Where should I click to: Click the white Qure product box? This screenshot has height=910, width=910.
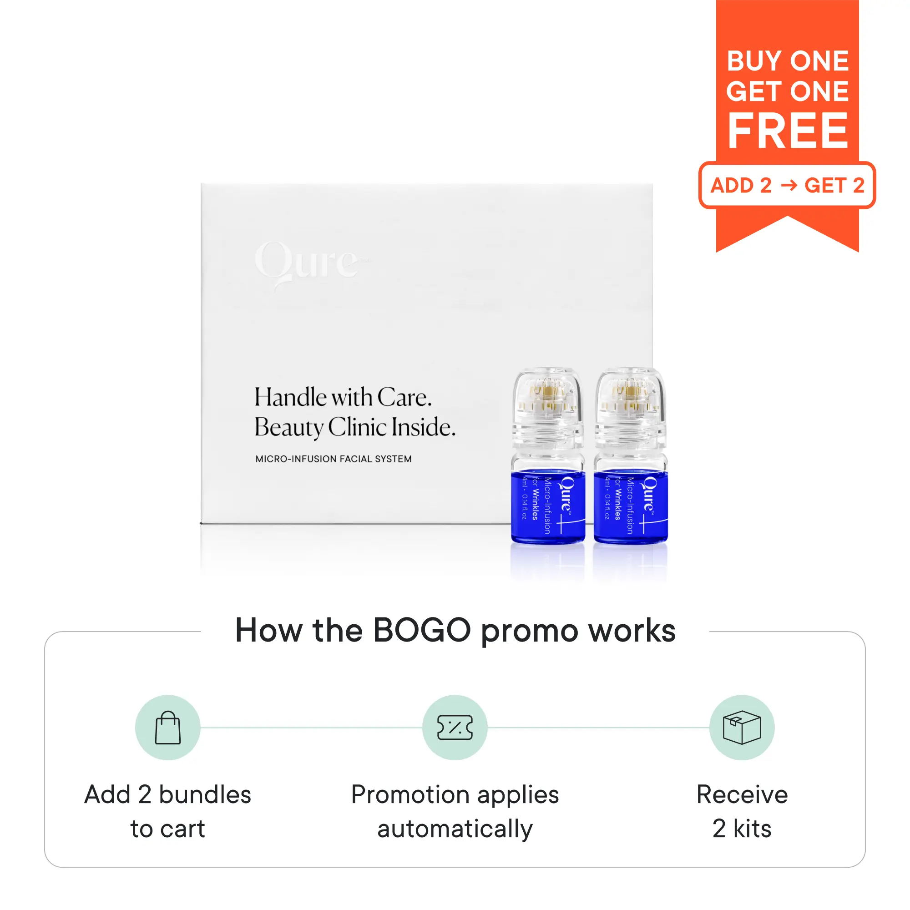click(427, 353)
